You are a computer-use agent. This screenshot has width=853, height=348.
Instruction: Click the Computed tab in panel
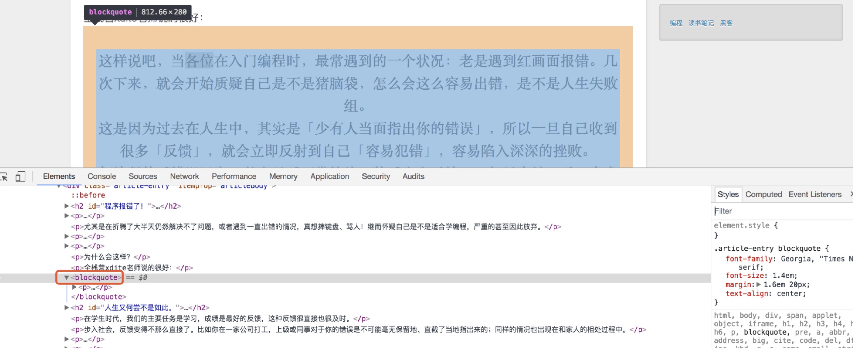[x=764, y=195]
